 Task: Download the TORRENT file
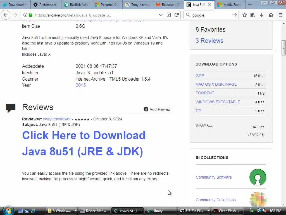[205, 93]
